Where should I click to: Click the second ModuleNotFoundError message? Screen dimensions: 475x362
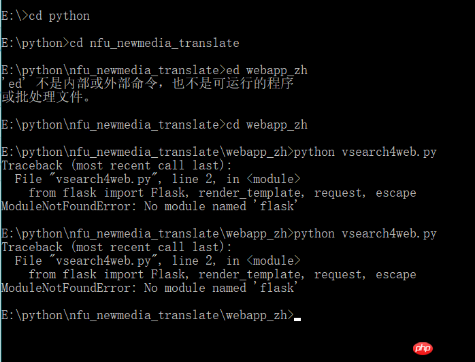tap(150, 289)
